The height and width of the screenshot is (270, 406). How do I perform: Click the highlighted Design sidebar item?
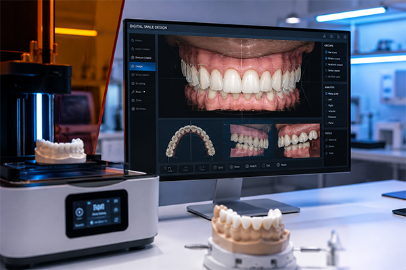[x=142, y=66]
